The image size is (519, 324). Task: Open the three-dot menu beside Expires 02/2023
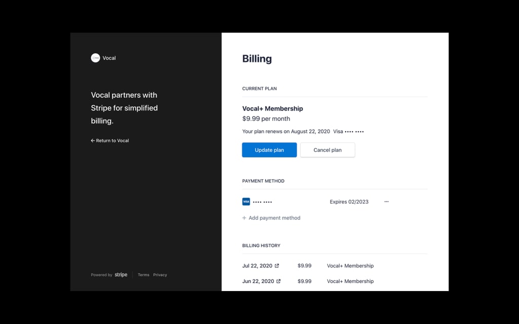click(x=386, y=201)
